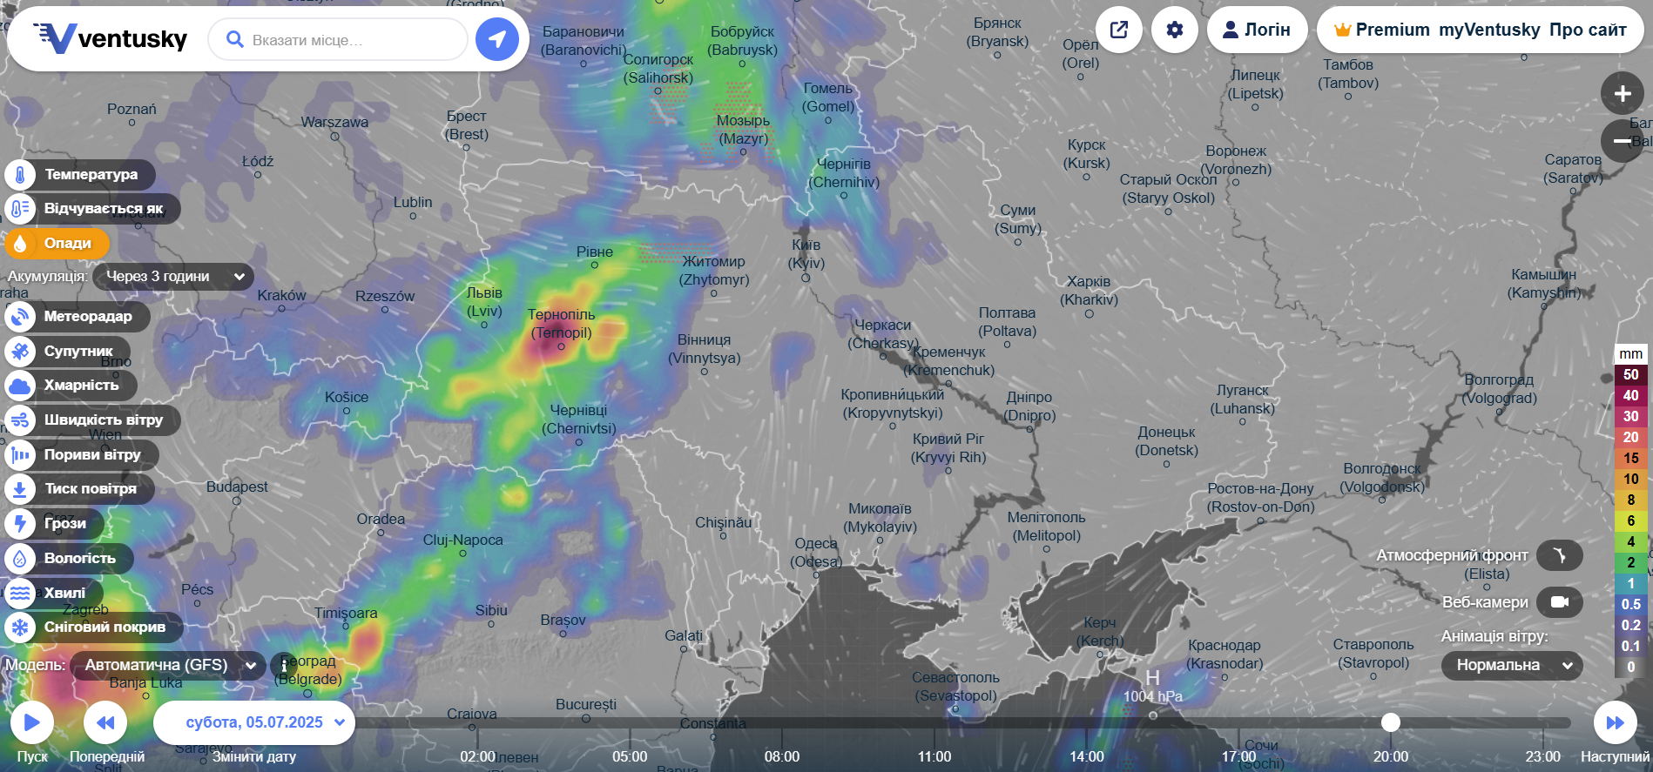This screenshot has width=1653, height=772.
Task: Toggle atmospheric front overlay
Action: (x=1559, y=555)
